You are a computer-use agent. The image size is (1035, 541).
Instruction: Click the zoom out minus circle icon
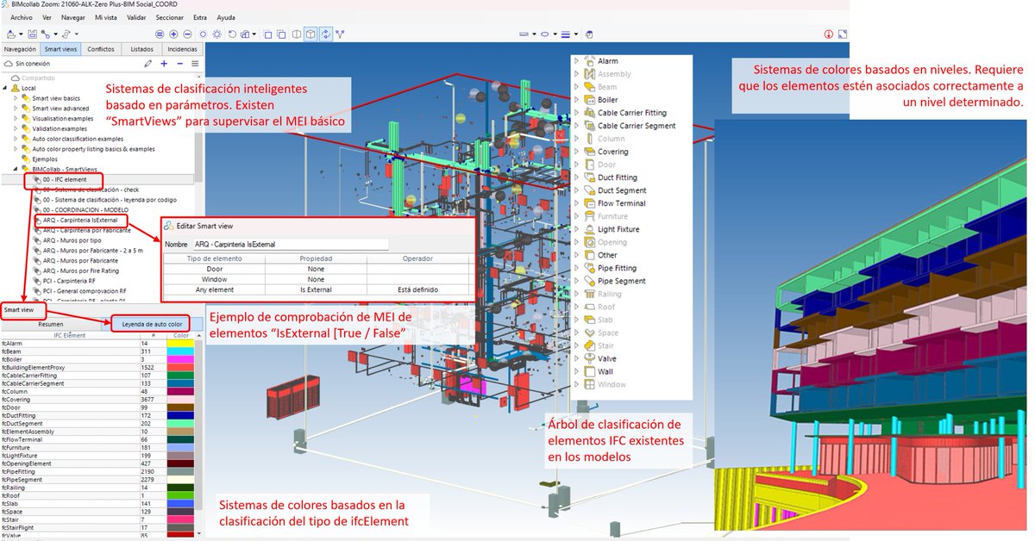(187, 34)
